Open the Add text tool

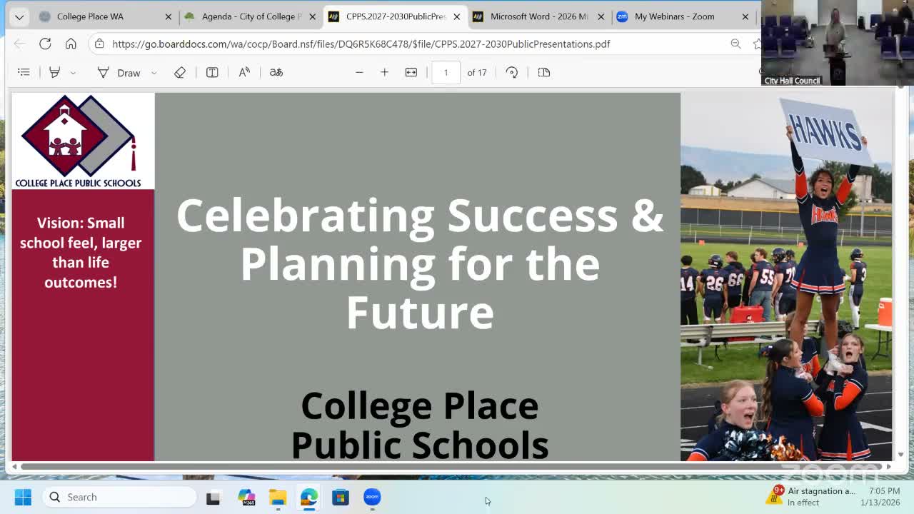[212, 71]
